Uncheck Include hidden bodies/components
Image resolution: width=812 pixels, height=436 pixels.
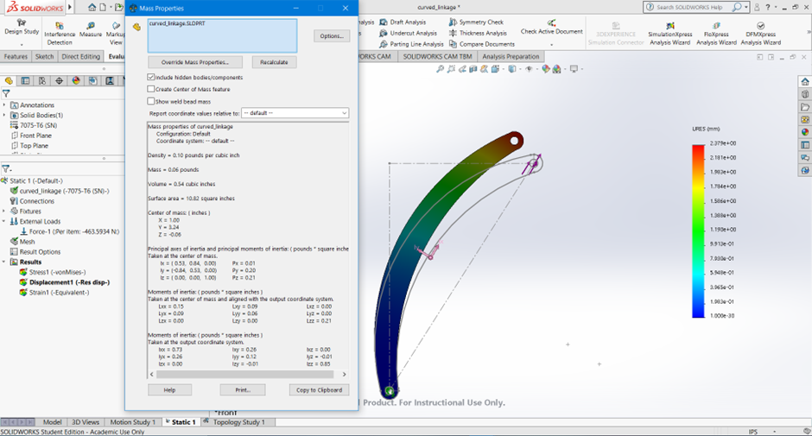[x=151, y=77]
